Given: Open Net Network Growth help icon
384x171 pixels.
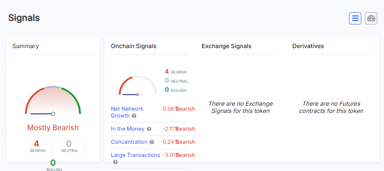Looking at the screenshot, I should [x=134, y=116].
